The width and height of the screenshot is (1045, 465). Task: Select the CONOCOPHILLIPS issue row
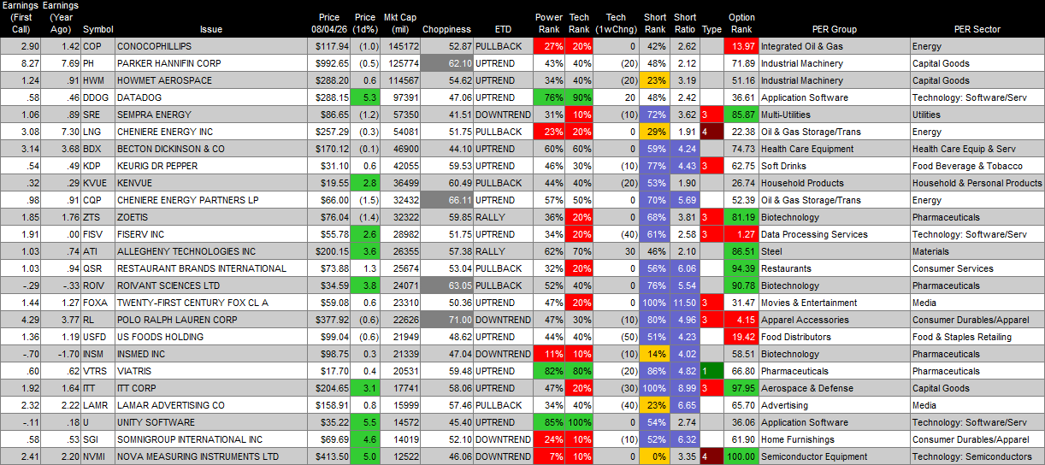coord(522,46)
